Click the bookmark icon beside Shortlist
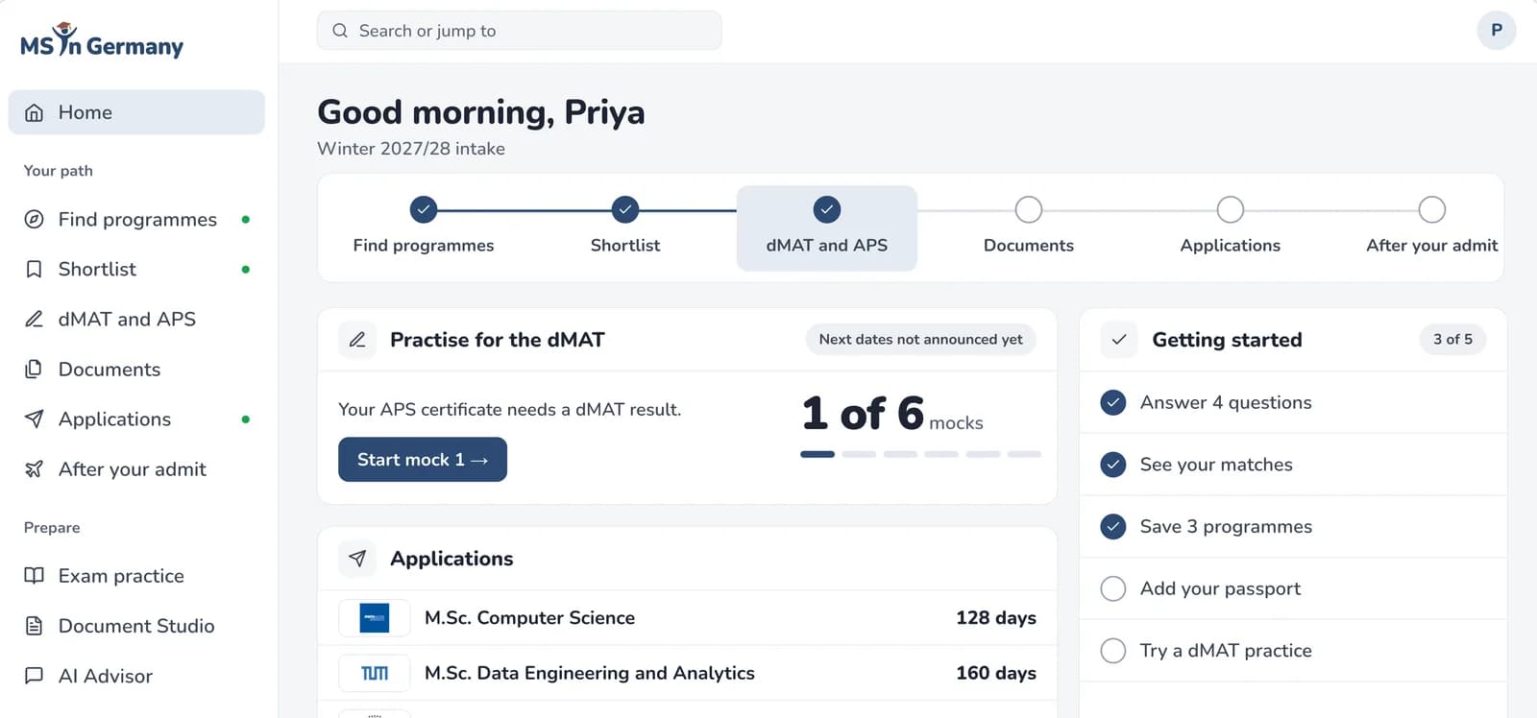The height and width of the screenshot is (718, 1537). [x=34, y=270]
